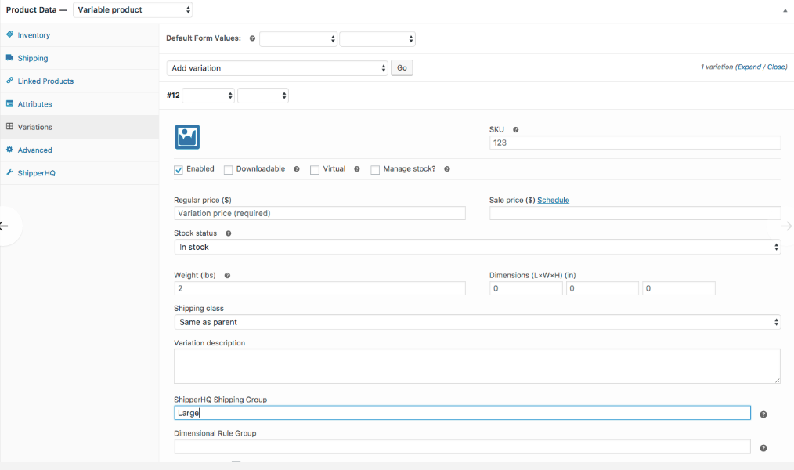Open the Inventory tab

[x=34, y=35]
